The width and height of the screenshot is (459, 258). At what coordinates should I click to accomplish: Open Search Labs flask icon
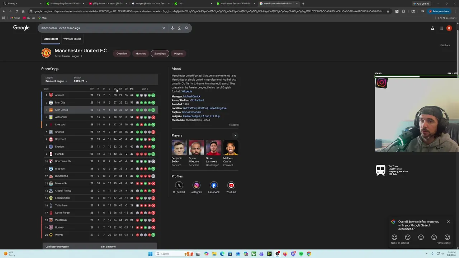(x=432, y=28)
